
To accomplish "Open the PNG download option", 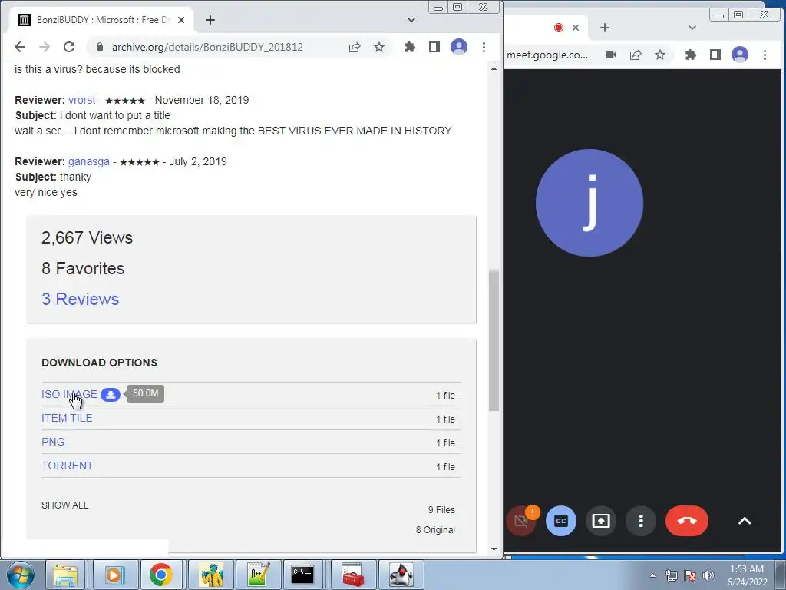I will point(53,442).
